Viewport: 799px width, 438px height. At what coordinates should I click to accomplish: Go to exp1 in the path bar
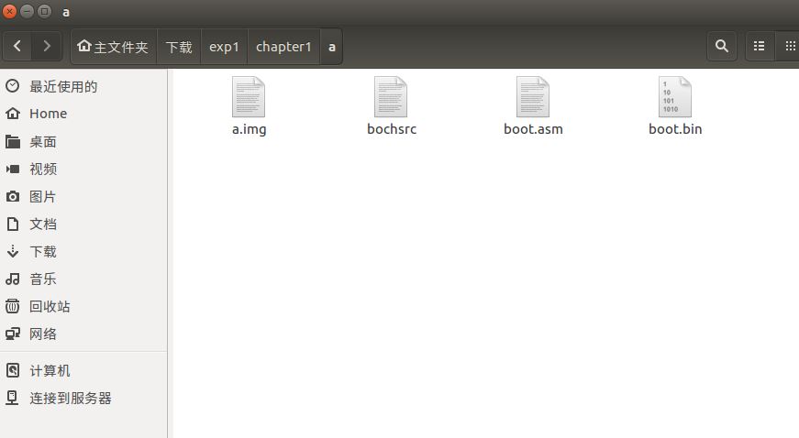224,47
